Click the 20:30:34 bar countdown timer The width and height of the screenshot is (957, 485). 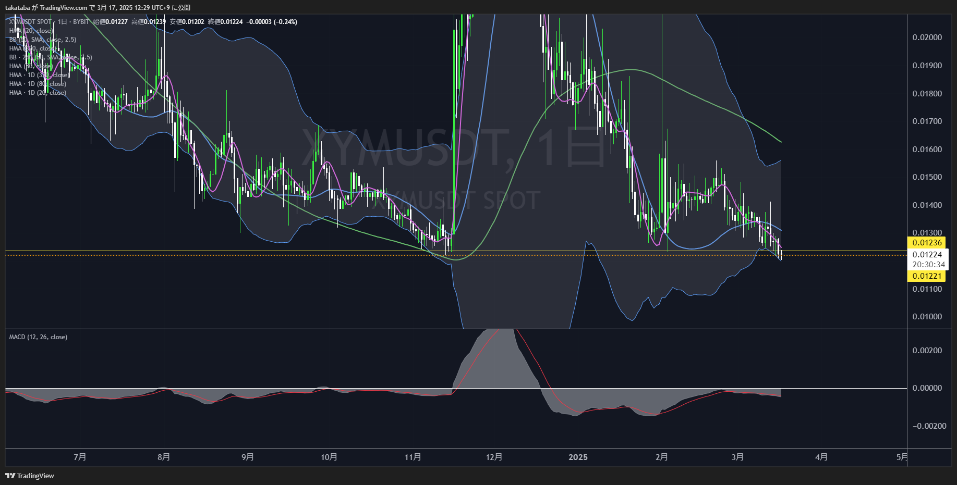(928, 265)
